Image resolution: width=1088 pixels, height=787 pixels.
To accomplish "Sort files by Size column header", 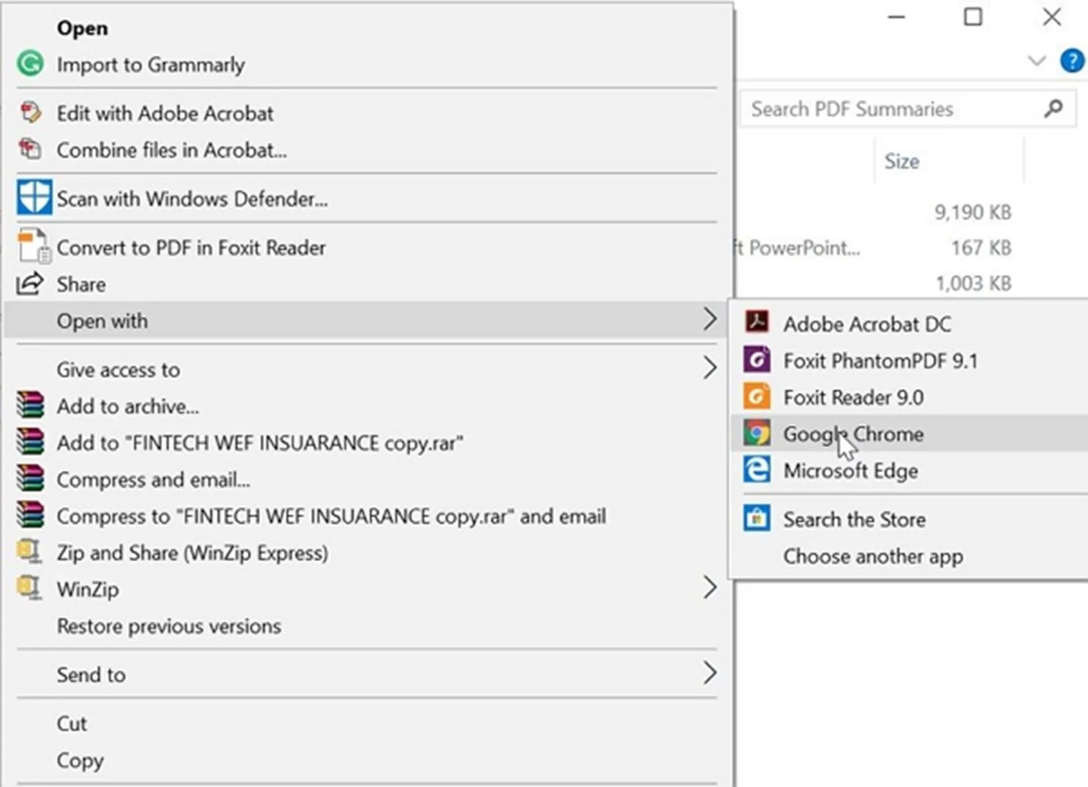I will click(901, 161).
